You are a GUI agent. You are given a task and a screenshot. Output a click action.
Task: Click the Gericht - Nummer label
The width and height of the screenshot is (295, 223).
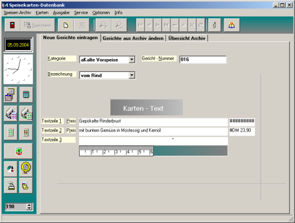tap(159, 58)
